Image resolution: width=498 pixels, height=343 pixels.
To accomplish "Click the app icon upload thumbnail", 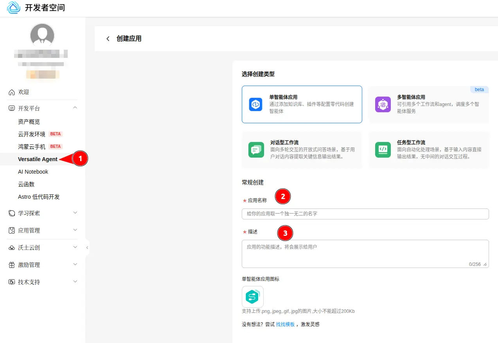I will [253, 297].
